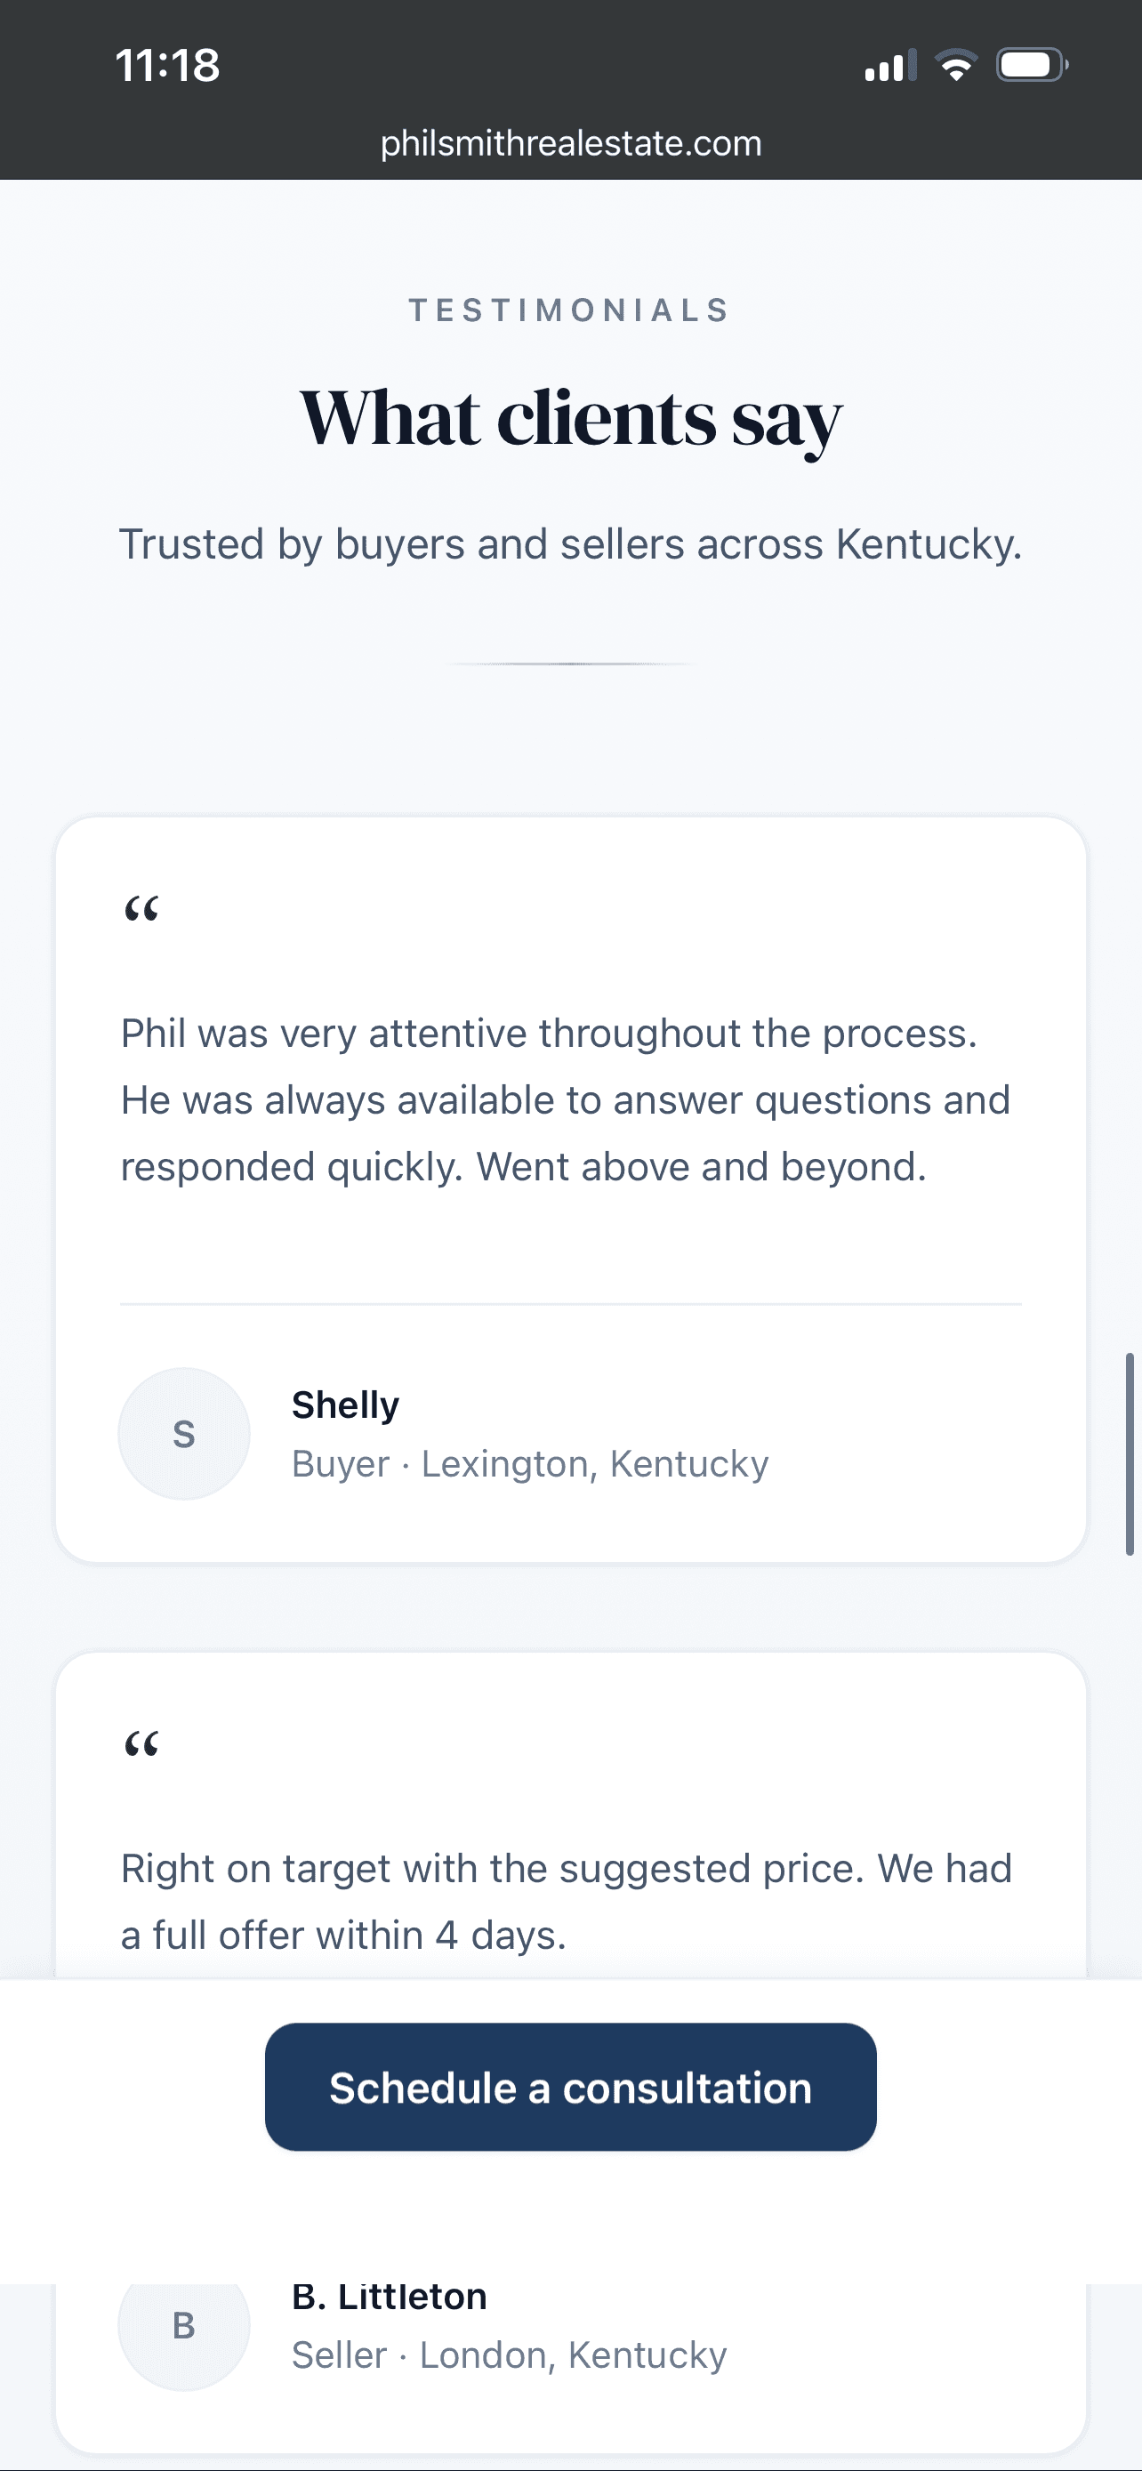
Task: Tap the TESTIMONIALS section label
Action: (x=569, y=309)
